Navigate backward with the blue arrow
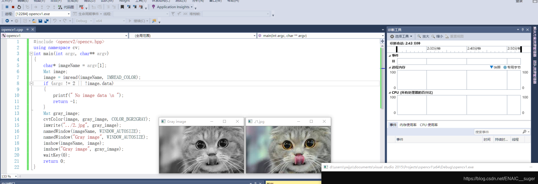This screenshot has width=538, height=184. pyautogui.click(x=7, y=21)
